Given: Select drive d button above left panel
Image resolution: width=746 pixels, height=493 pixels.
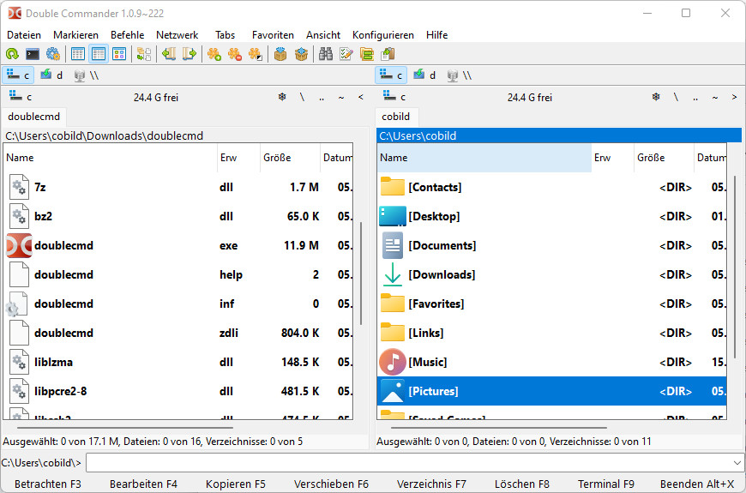Looking at the screenshot, I should 52,75.
